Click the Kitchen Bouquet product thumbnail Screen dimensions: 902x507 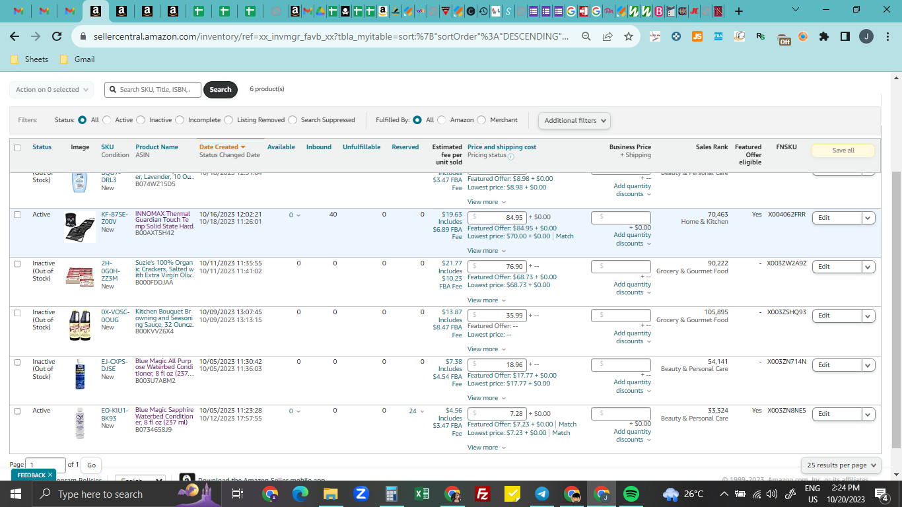(80, 325)
